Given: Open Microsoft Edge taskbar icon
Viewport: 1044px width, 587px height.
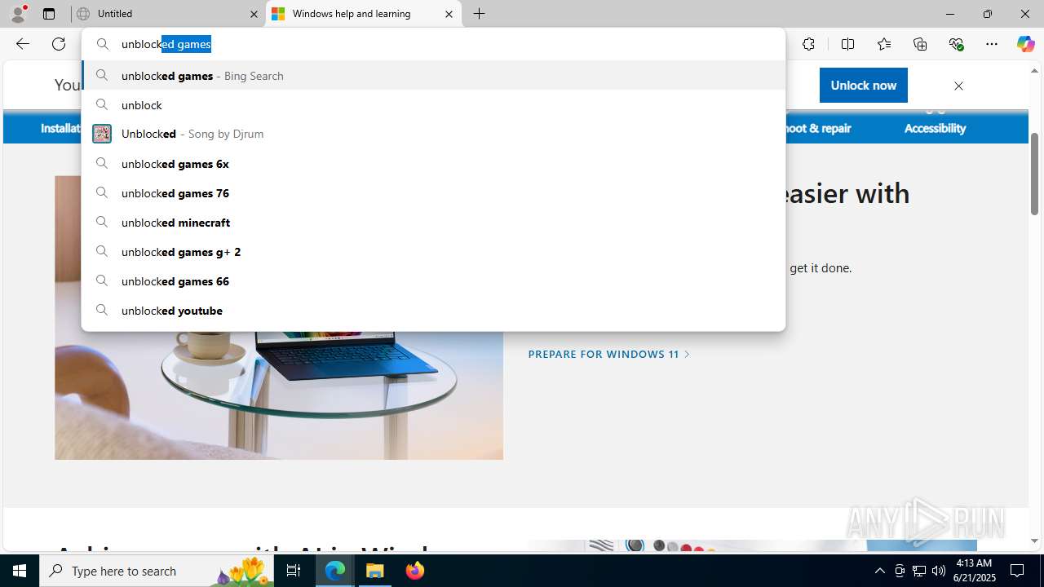Looking at the screenshot, I should pyautogui.click(x=335, y=571).
